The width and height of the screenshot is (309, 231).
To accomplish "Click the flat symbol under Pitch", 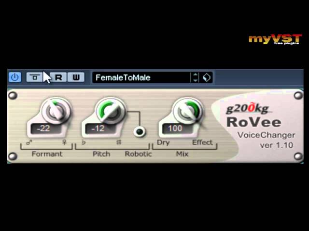I will click(x=84, y=142).
